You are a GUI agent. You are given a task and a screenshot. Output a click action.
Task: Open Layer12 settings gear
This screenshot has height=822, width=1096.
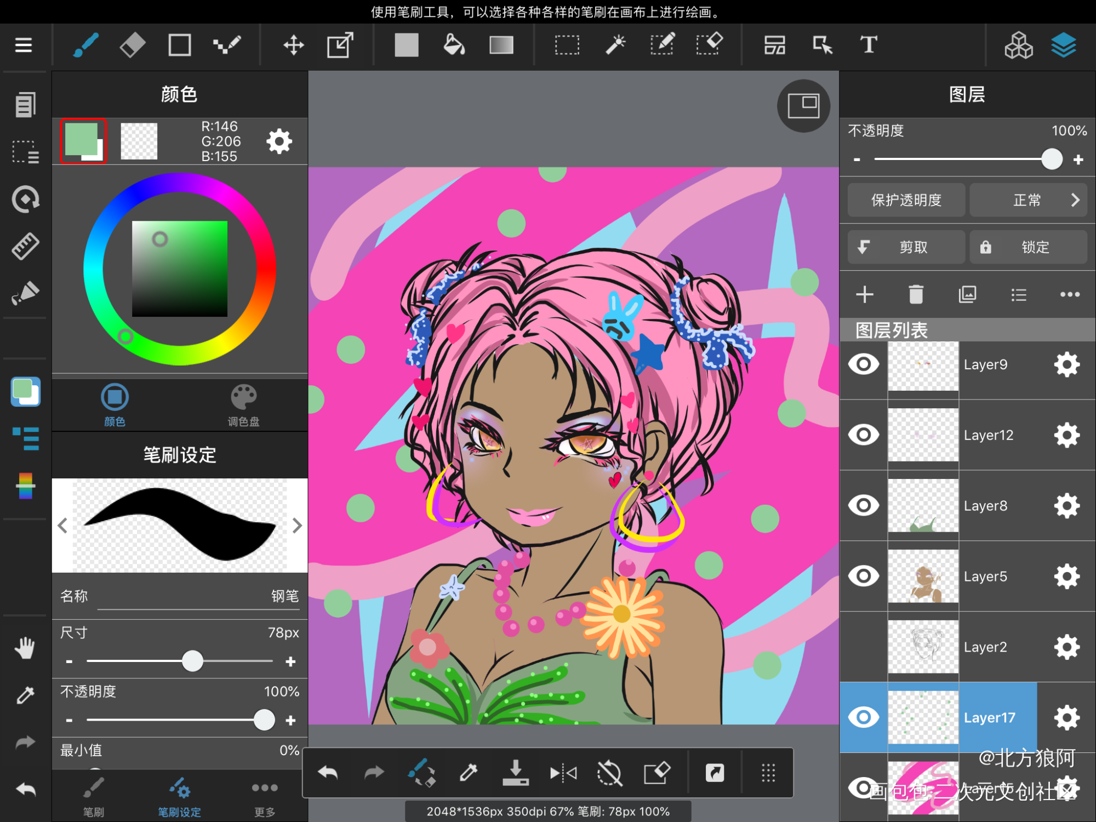point(1066,435)
